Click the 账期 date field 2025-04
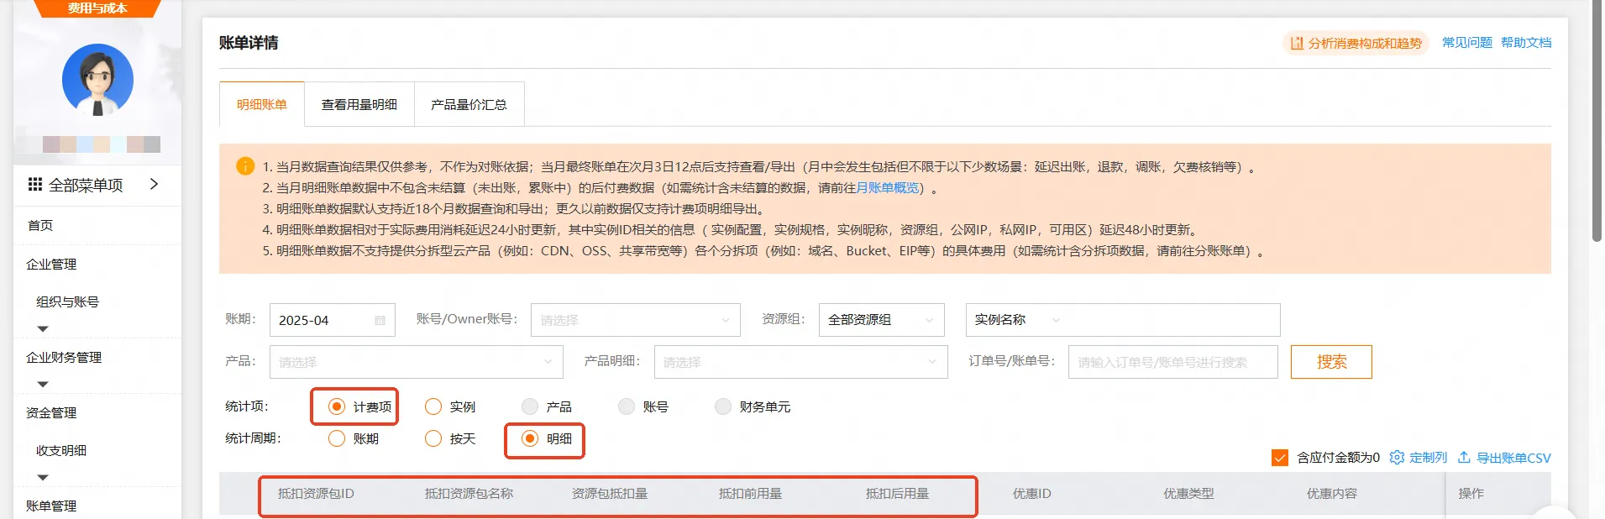 332,320
